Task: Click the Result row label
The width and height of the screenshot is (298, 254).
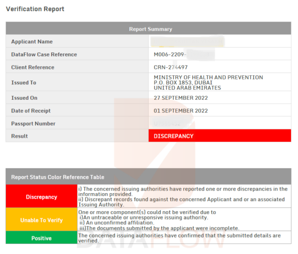Action: (x=20, y=136)
